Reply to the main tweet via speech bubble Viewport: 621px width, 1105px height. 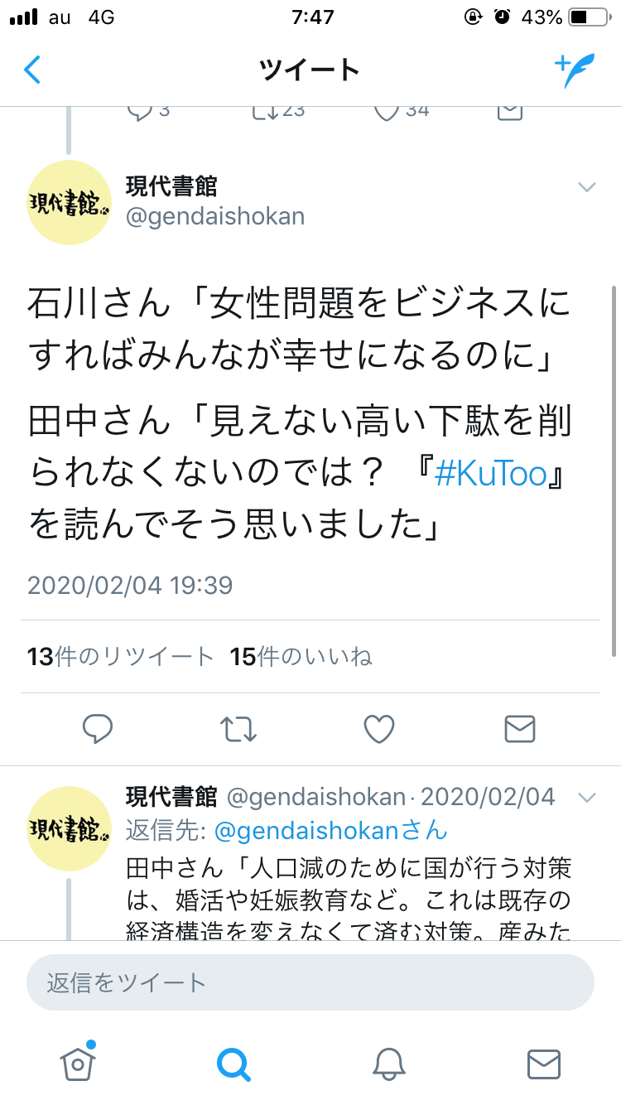98,729
